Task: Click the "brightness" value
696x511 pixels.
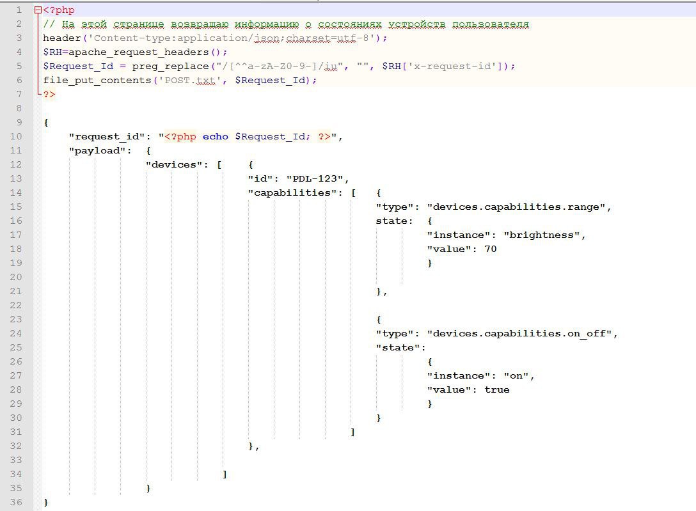Action: point(542,235)
